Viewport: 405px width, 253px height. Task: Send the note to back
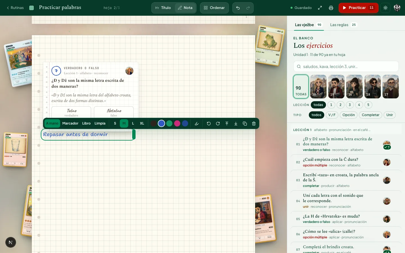(236, 124)
